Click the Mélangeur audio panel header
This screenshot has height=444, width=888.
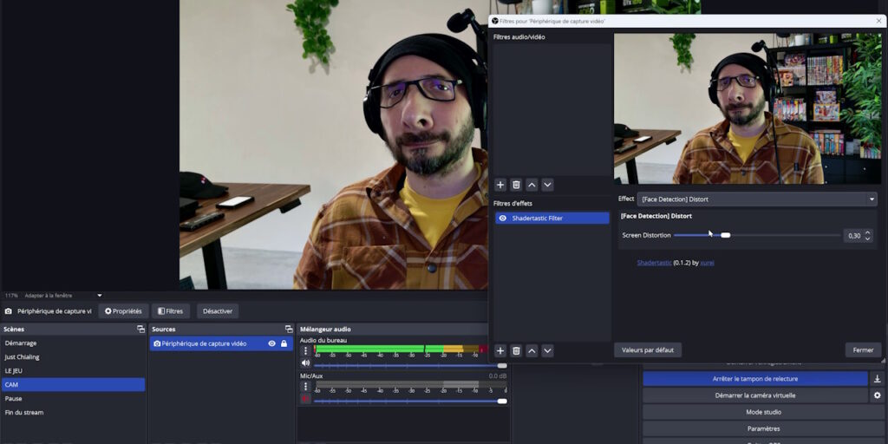click(394, 329)
